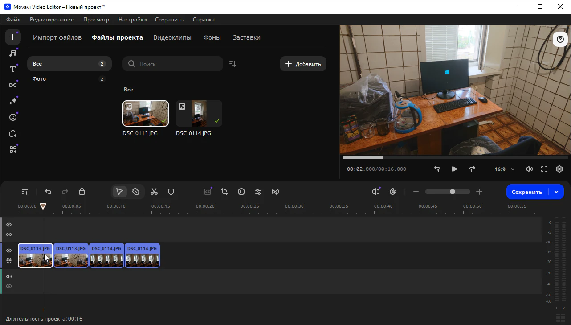Click the Crop and rotate tool
Screen dimensions: 571x325
tap(224, 192)
